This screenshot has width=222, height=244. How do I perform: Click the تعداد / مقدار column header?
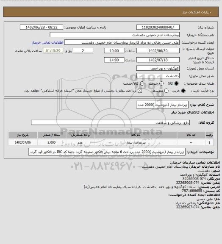pyautogui.click(x=52, y=135)
